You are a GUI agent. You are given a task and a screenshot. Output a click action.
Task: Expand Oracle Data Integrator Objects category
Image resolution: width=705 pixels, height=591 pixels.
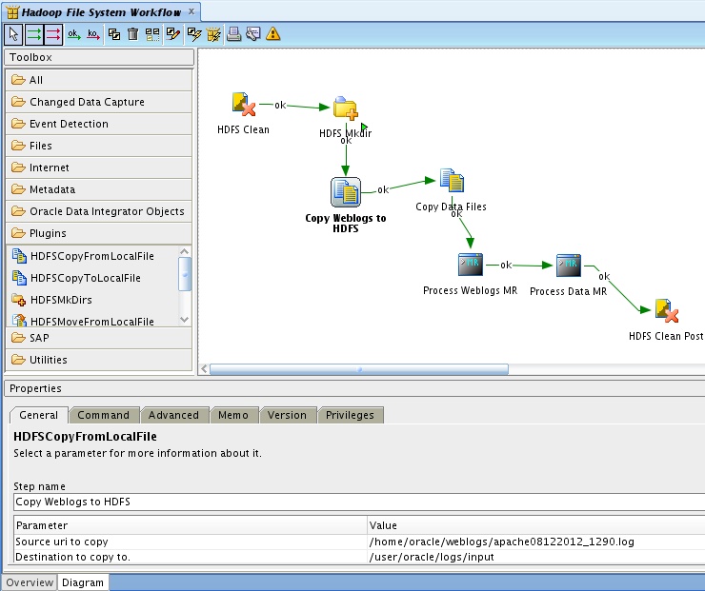[x=99, y=211]
